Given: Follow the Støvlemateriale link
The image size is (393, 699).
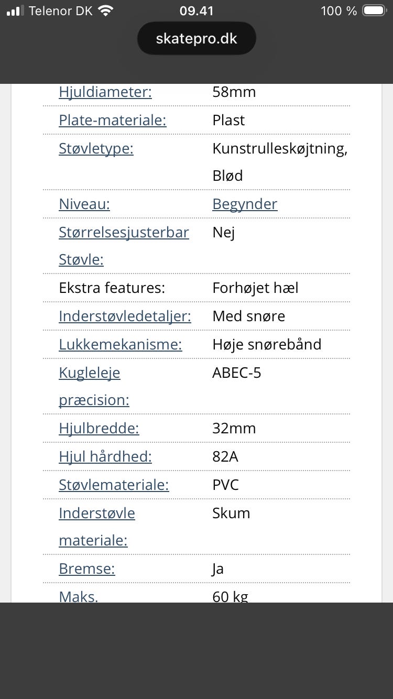Looking at the screenshot, I should pyautogui.click(x=114, y=485).
